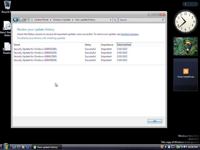
Task: Click the Refresh button in address bar
Action: coord(115,20)
